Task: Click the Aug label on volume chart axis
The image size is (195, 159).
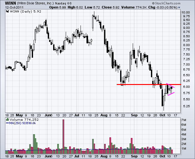Action: click(104, 156)
